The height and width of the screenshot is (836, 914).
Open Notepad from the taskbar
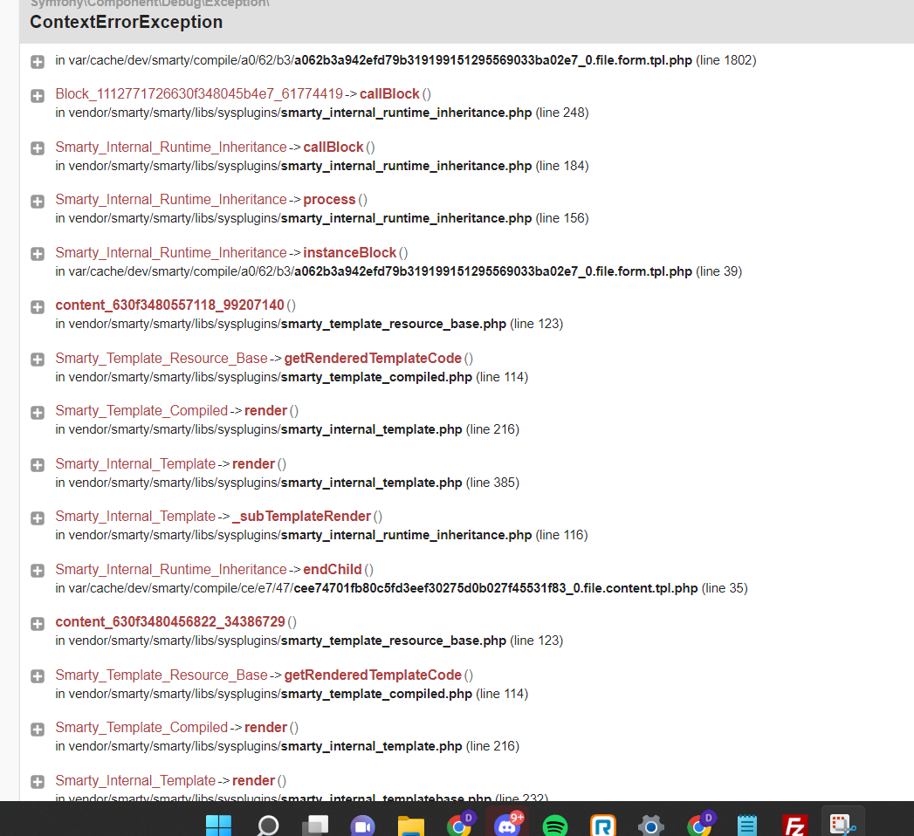[x=746, y=826]
